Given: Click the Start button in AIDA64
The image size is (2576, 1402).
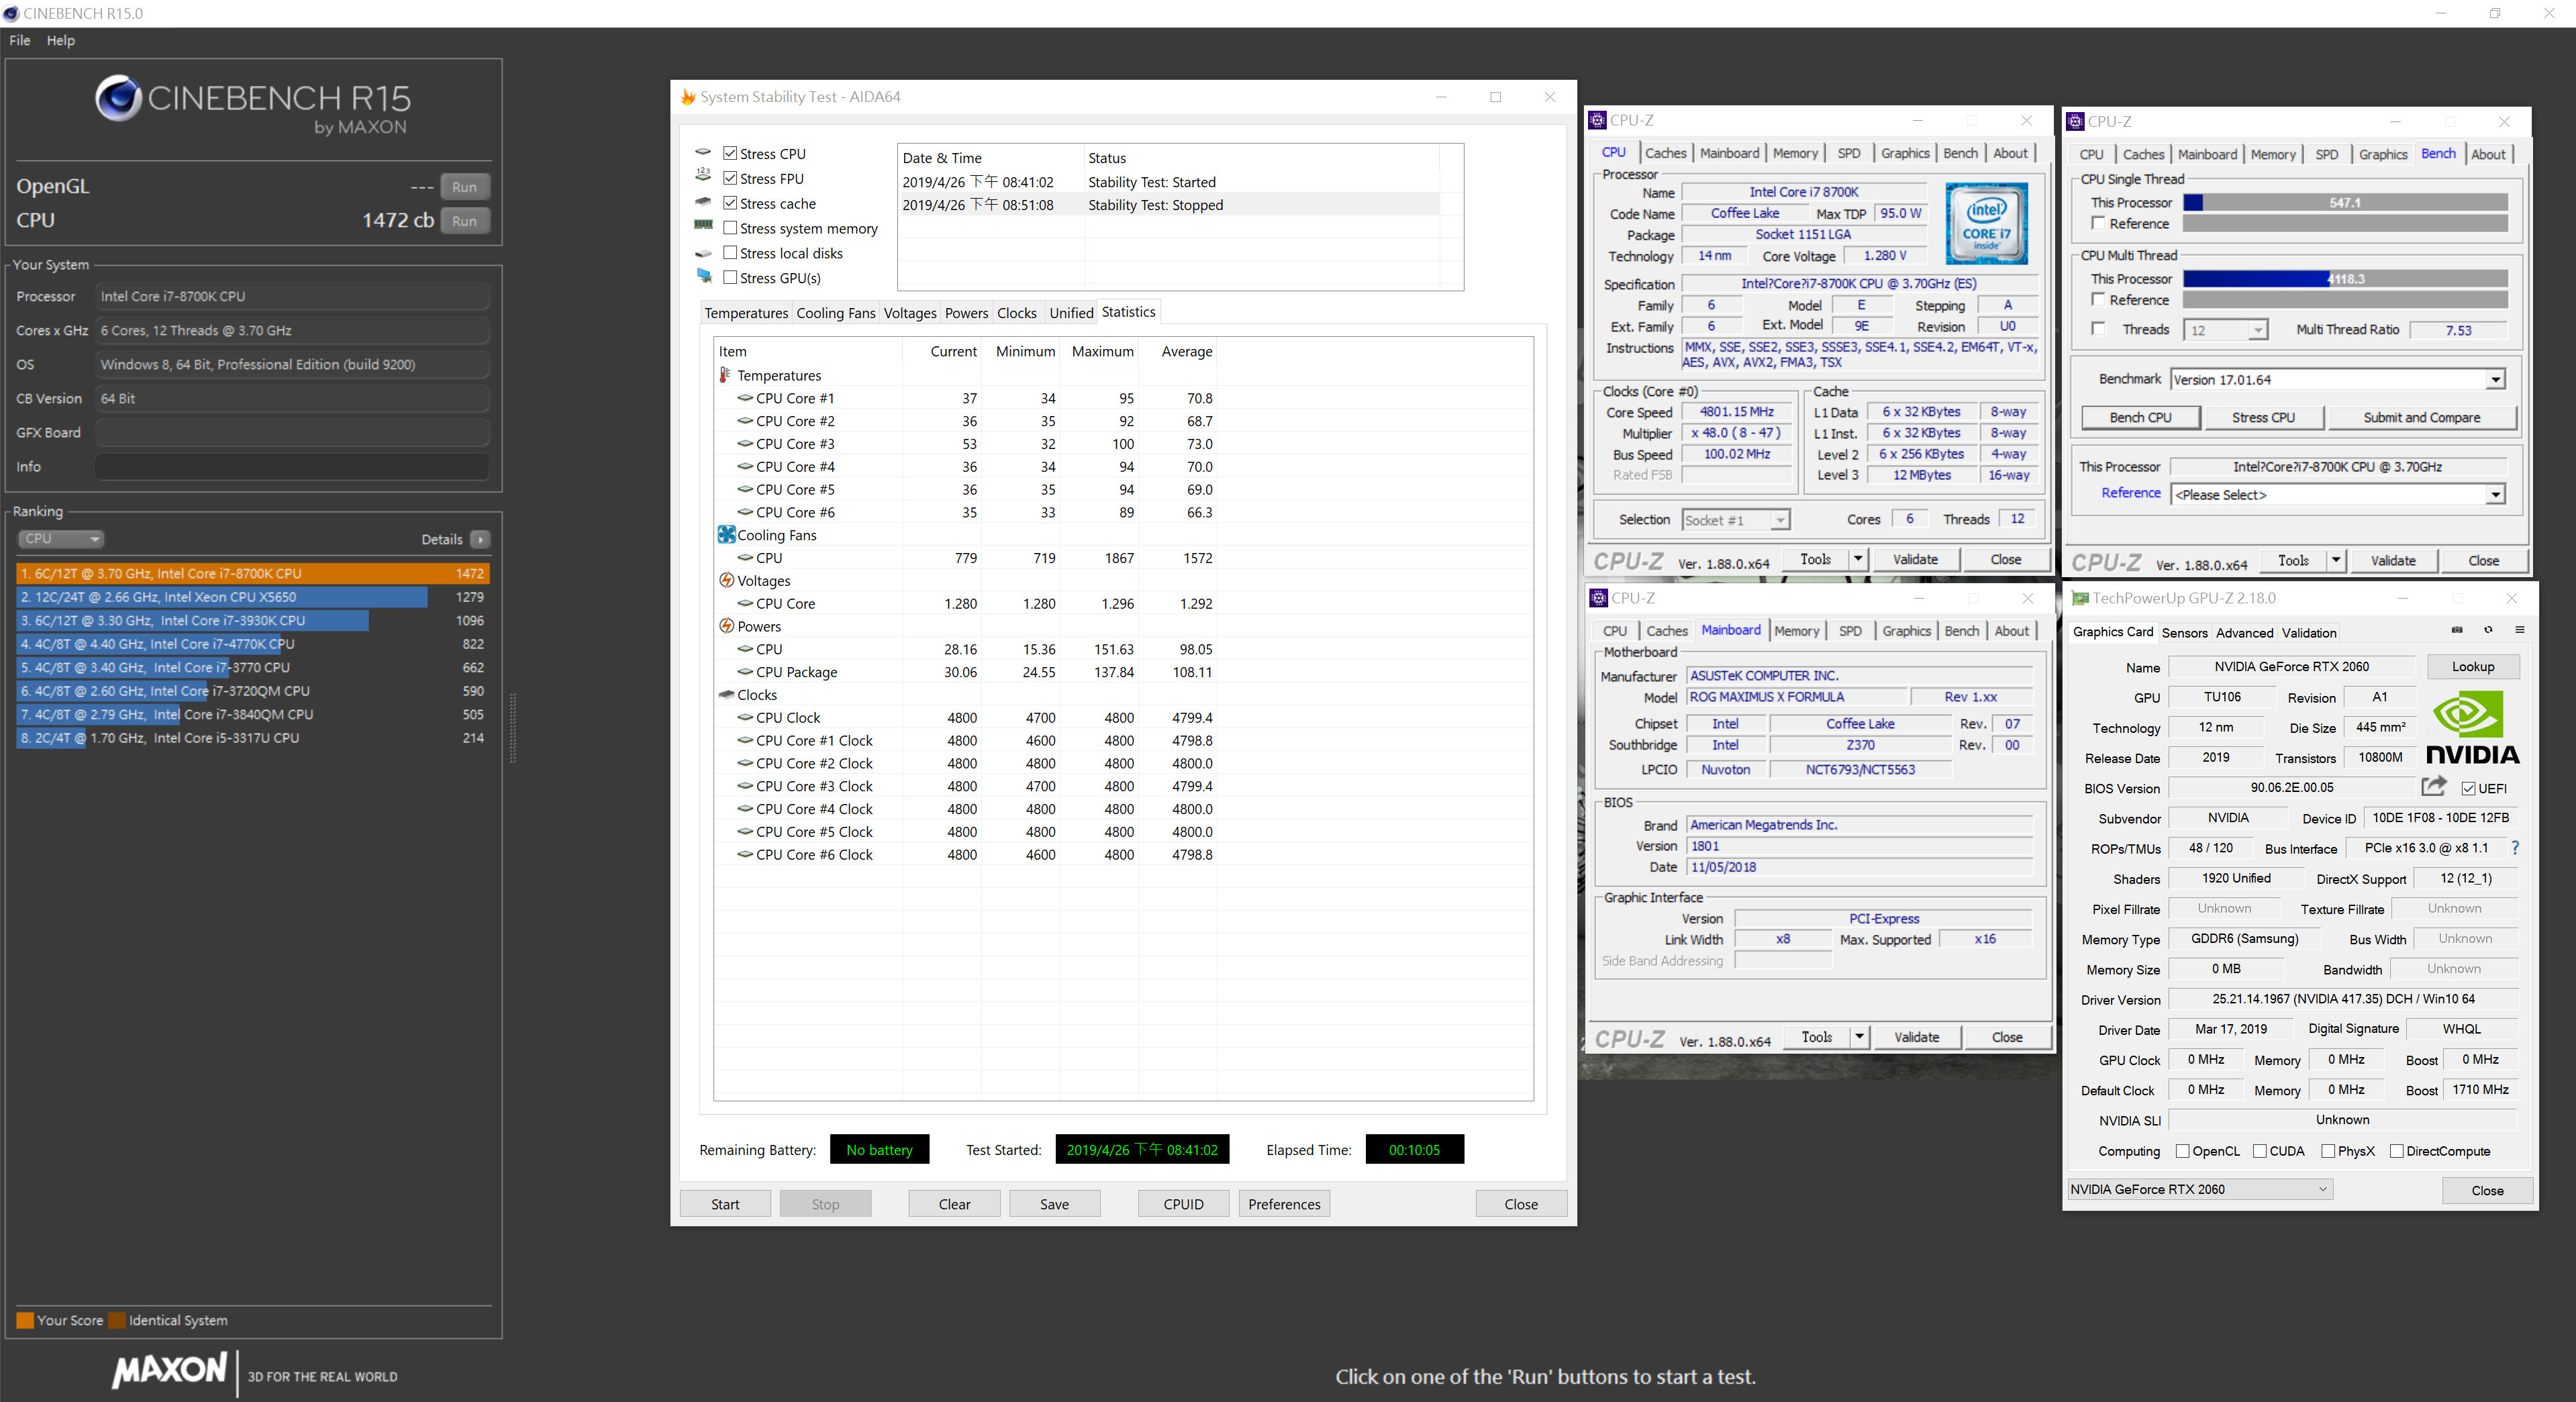Looking at the screenshot, I should coord(725,1204).
